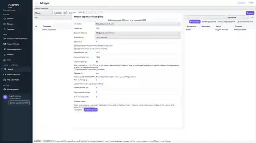The width and height of the screenshot is (256, 143).
Task: Open calendar picker for start date 20.09.2026
Action: click(x=65, y=13)
